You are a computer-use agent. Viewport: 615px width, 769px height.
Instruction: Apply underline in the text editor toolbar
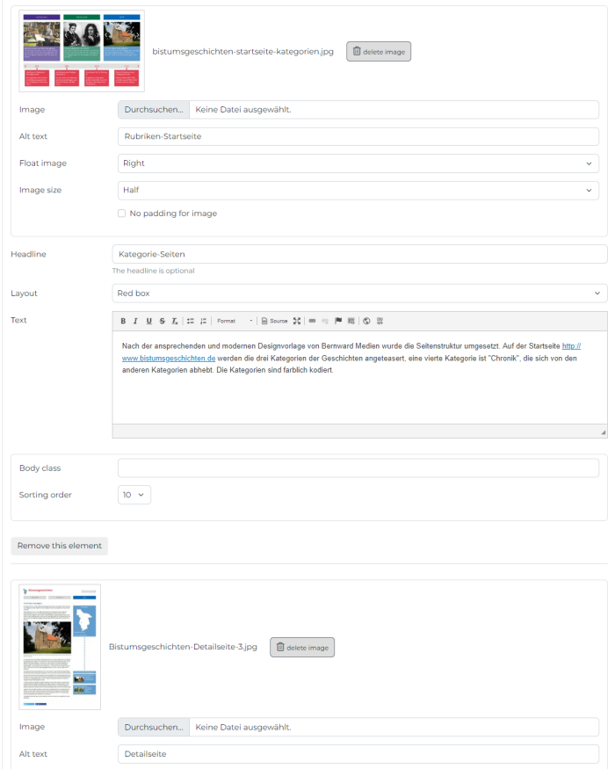coord(149,321)
